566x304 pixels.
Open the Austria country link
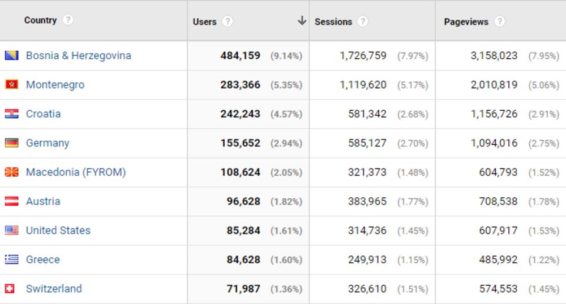43,201
